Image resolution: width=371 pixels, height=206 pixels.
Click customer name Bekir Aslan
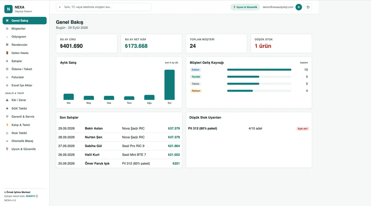pyautogui.click(x=94, y=128)
